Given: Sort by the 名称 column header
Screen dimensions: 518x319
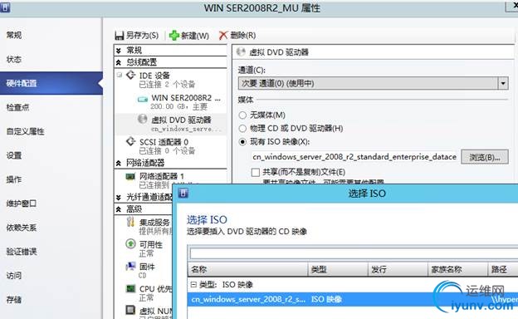Looking at the screenshot, I should click(247, 270).
